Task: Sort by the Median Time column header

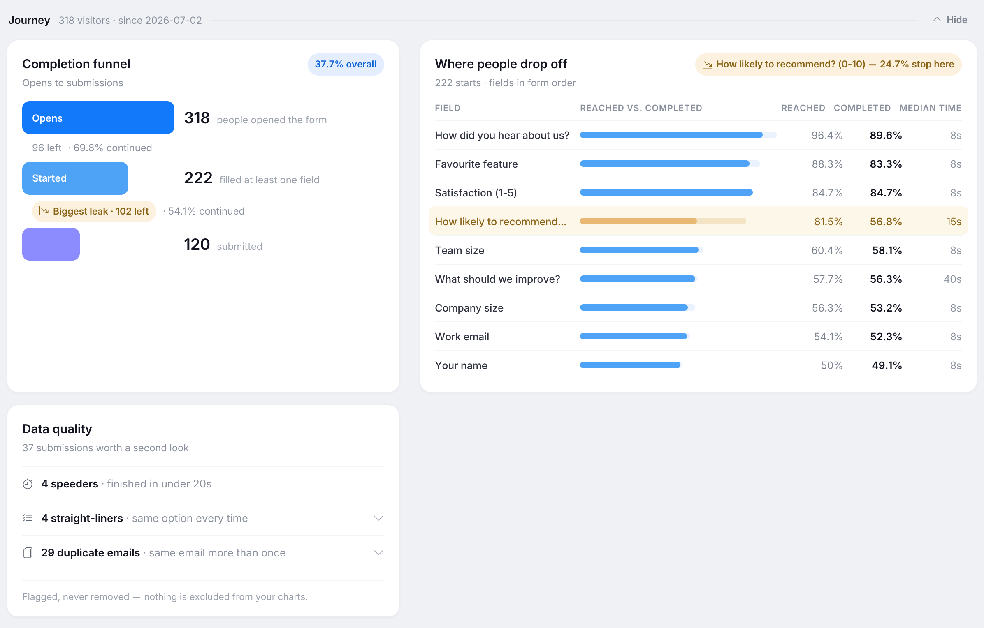Action: coord(930,108)
